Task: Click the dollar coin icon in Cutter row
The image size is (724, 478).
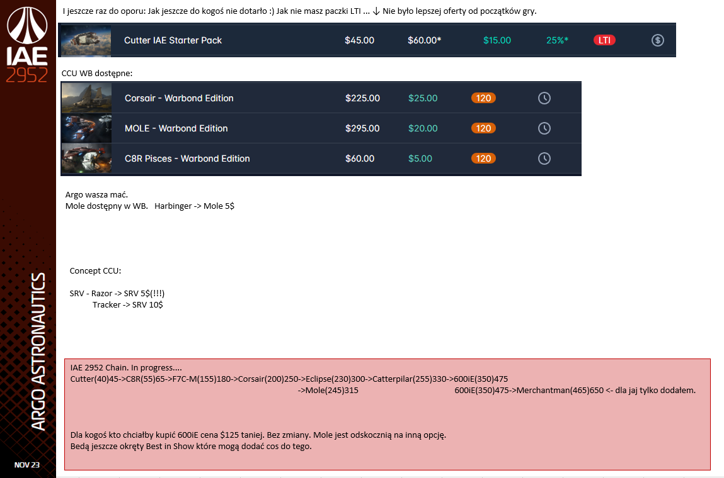Action: pyautogui.click(x=657, y=40)
